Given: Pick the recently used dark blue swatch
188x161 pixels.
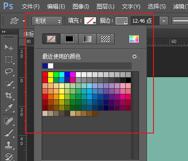Looking at the screenshot, I should click(45, 66).
